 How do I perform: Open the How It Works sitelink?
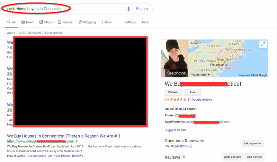(16, 156)
